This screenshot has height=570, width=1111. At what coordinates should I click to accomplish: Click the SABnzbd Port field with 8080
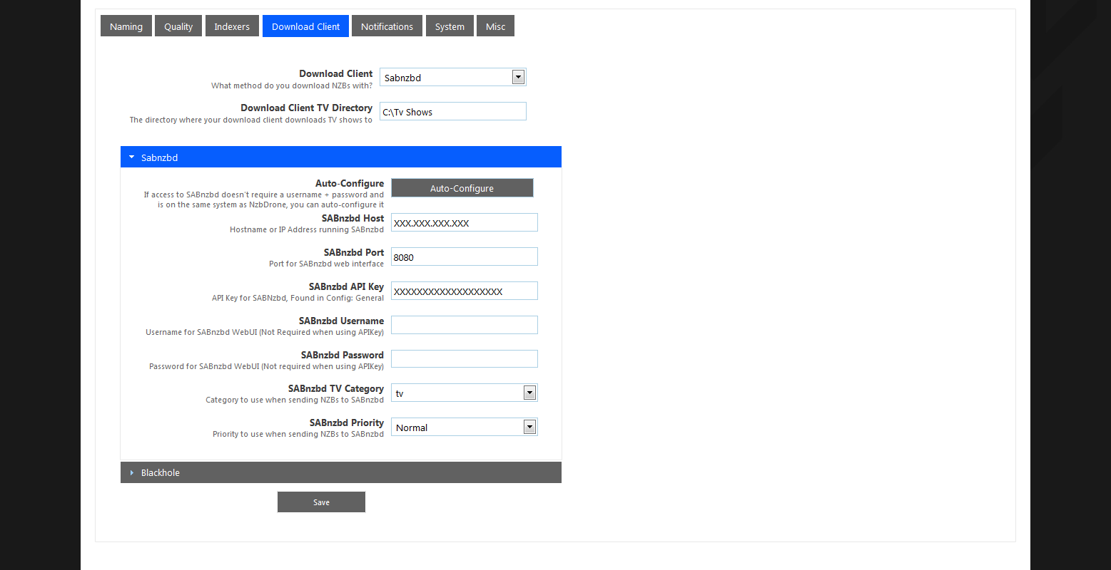pyautogui.click(x=465, y=256)
